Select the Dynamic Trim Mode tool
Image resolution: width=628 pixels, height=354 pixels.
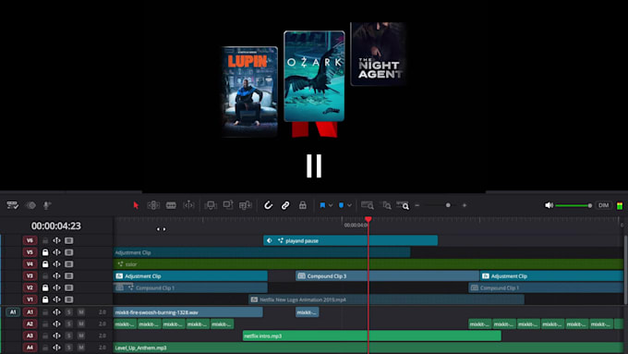tap(188, 205)
